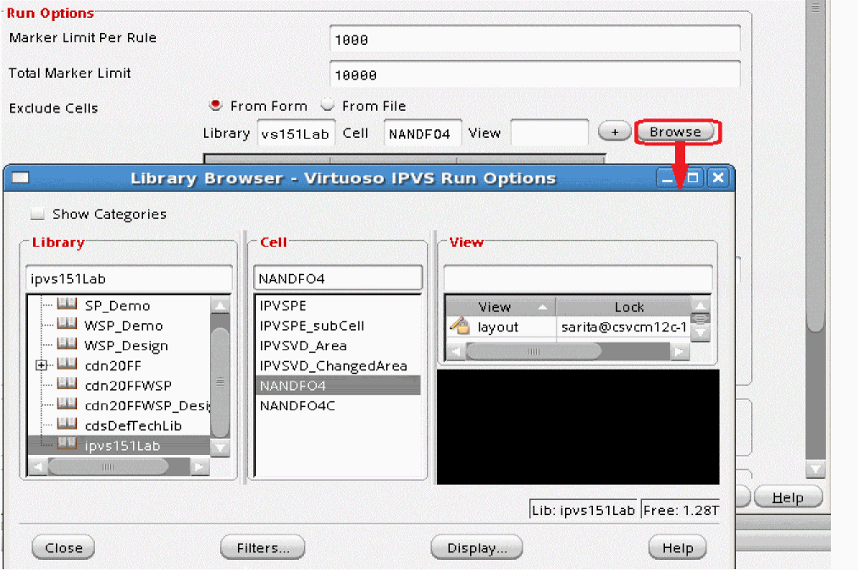Click the Library Browser cell name field

click(x=338, y=279)
